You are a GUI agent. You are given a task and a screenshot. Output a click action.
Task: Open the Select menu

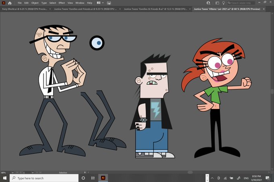[x=53, y=3]
